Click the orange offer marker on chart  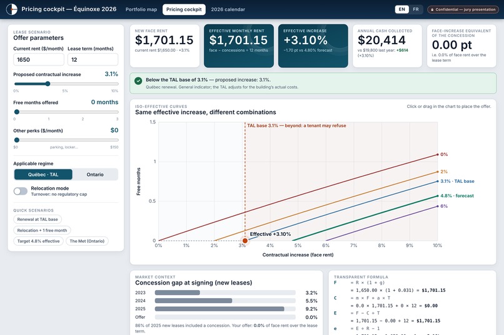click(245, 241)
